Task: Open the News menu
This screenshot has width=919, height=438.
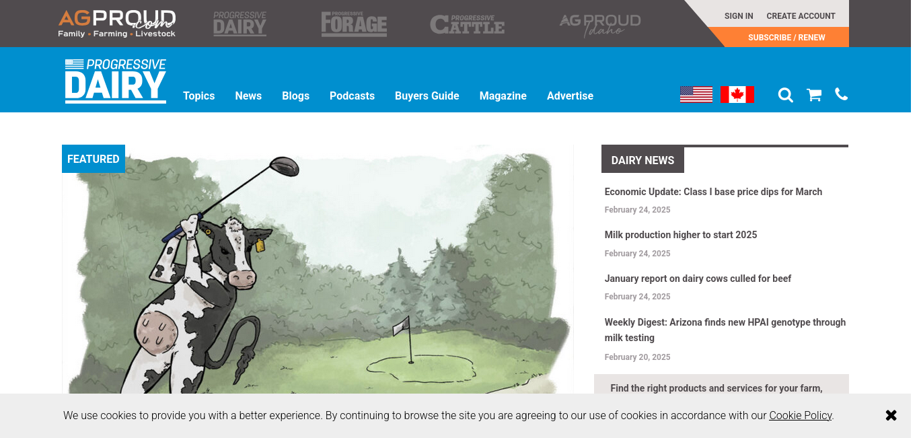Action: pos(248,96)
